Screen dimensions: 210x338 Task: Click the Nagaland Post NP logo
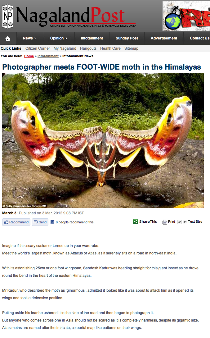point(8,16)
